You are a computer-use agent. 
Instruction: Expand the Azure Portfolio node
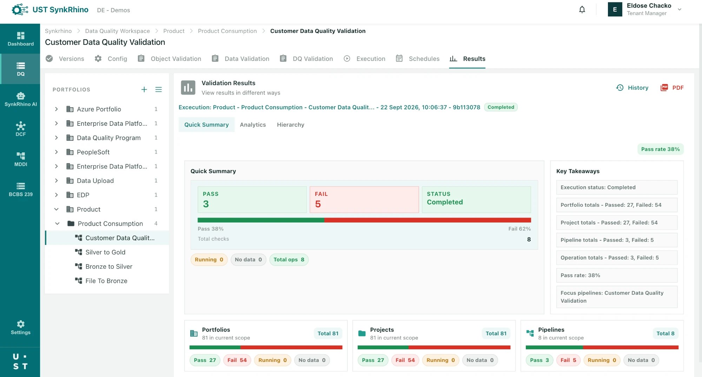tap(56, 109)
